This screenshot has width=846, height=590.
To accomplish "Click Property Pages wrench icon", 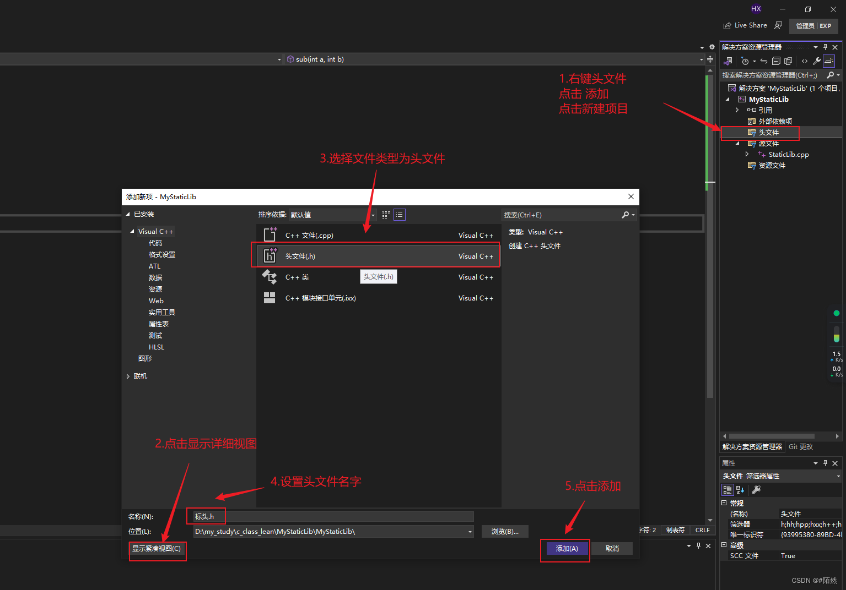I will click(756, 490).
